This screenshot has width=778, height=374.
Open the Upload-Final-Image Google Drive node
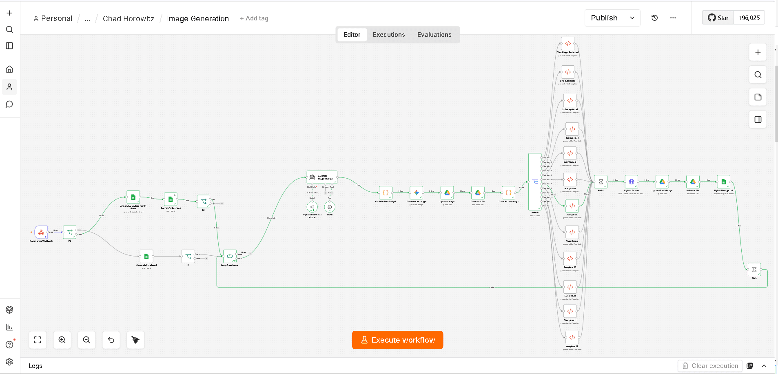pyautogui.click(x=662, y=182)
